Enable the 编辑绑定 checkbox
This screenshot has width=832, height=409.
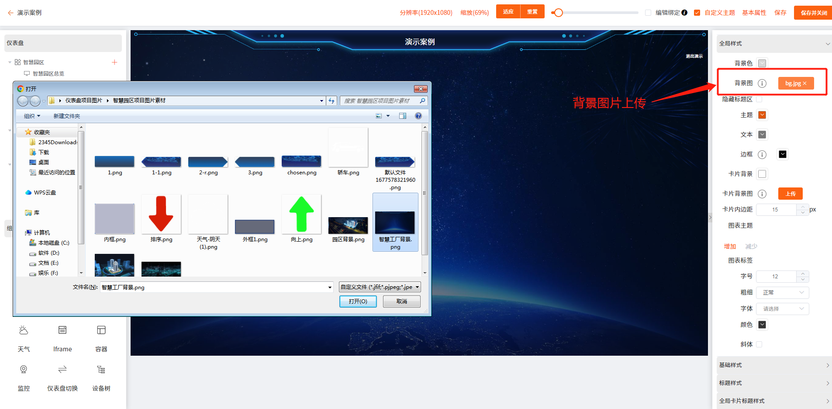648,13
